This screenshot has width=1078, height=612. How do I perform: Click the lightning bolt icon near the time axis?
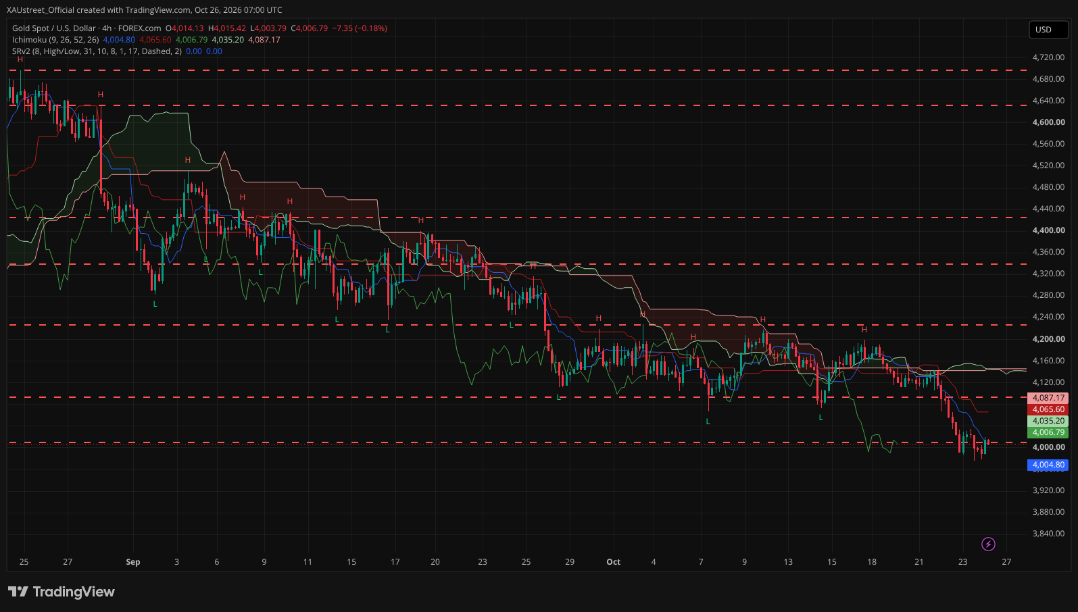point(988,544)
